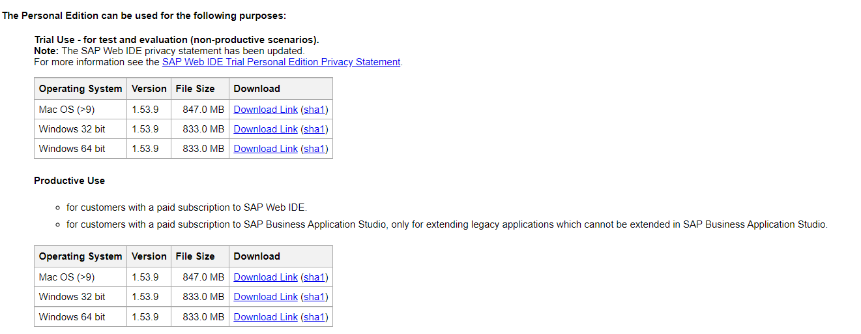Click Download header in productive table
The height and width of the screenshot is (334, 861).
click(x=281, y=256)
